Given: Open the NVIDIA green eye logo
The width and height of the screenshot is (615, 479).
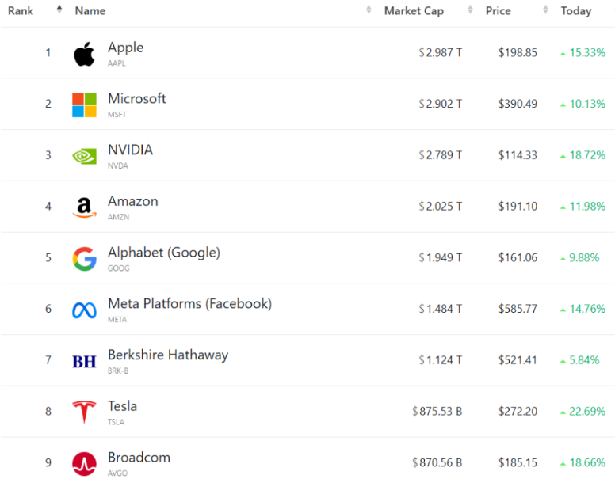Looking at the screenshot, I should [x=84, y=157].
